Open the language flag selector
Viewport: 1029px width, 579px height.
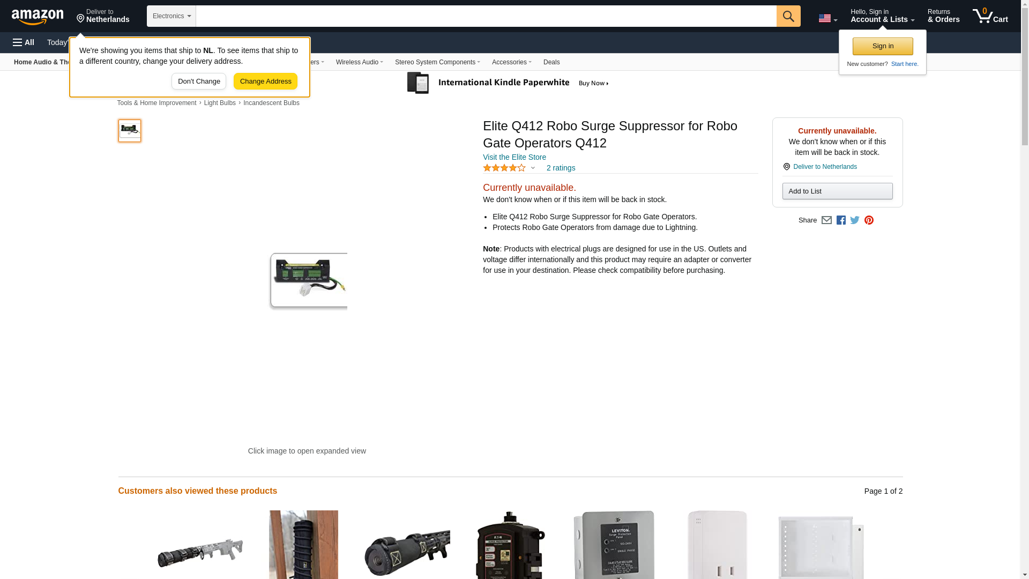click(x=828, y=18)
